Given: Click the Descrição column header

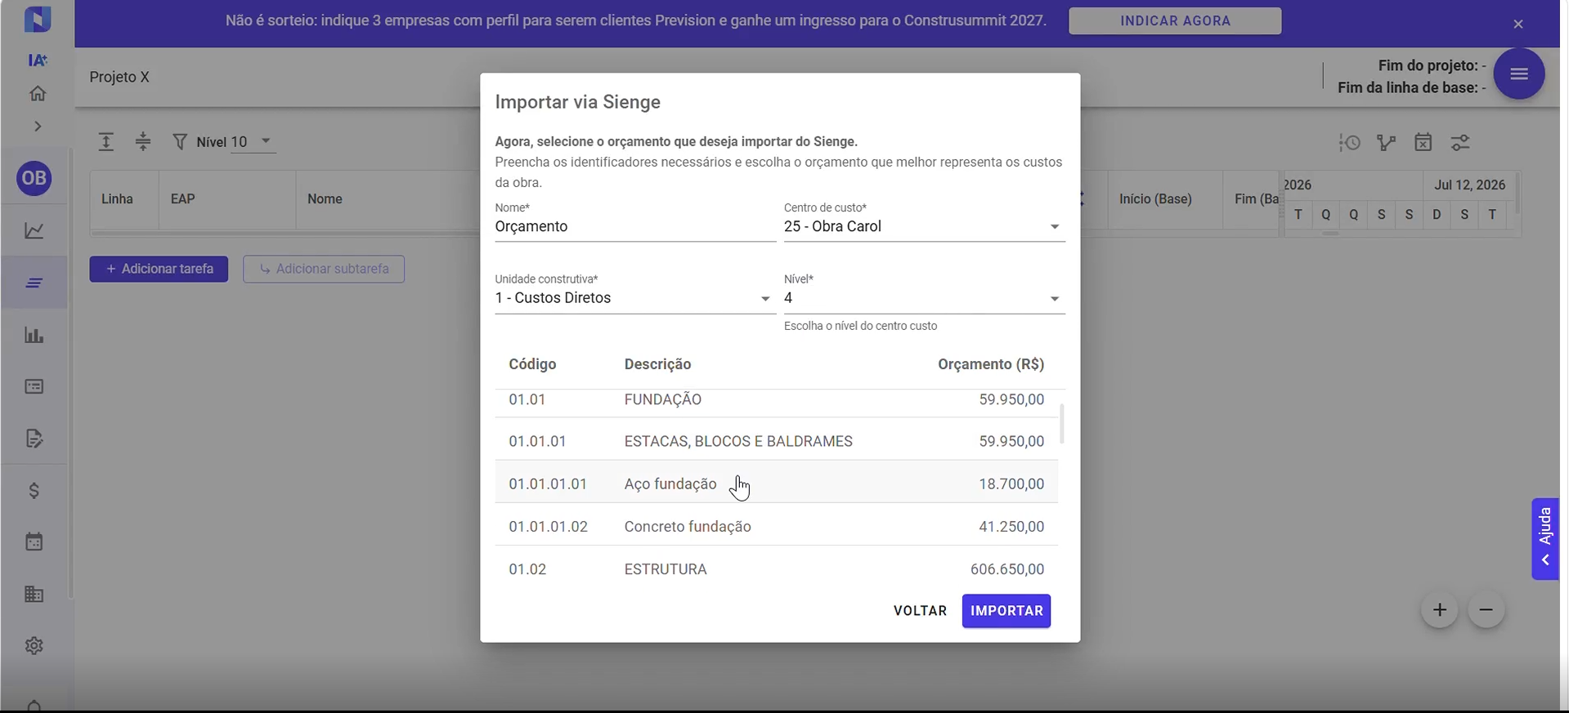Looking at the screenshot, I should pos(657,364).
